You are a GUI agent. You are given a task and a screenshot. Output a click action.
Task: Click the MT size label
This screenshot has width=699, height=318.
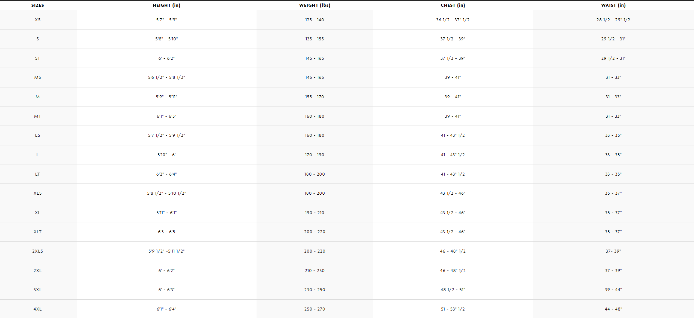click(37, 116)
